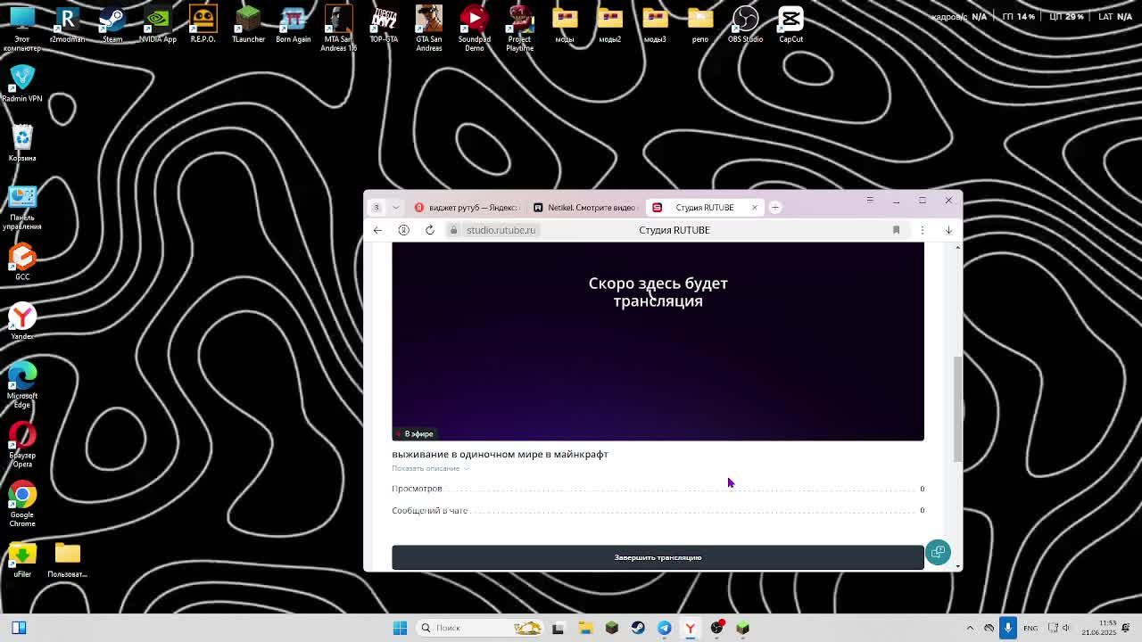Click the stream title выживание в одиночном мире
The width and height of the screenshot is (1142, 642).
[500, 454]
